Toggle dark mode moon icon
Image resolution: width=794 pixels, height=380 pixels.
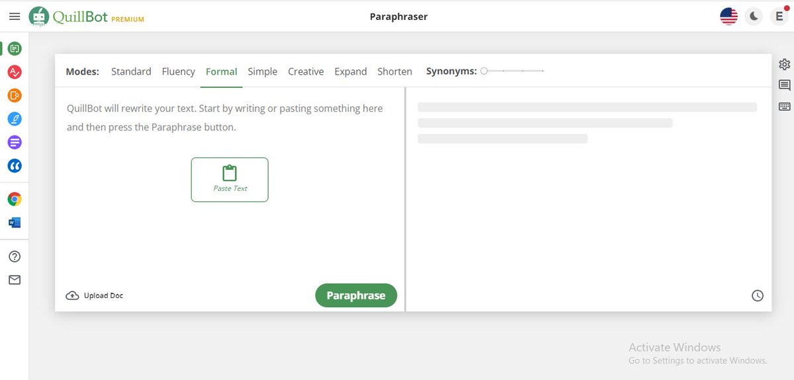click(x=754, y=17)
